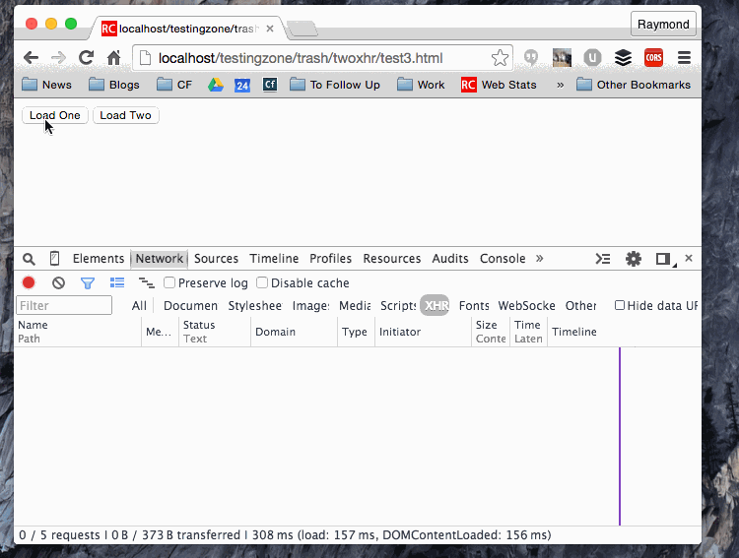739x558 pixels.
Task: Filter requests by WebSockets
Action: pyautogui.click(x=527, y=306)
